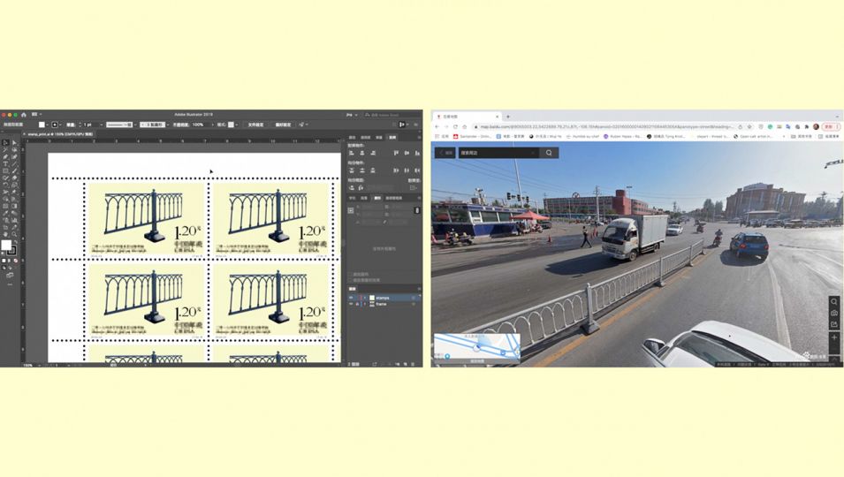Select the black arrow Selection tool

[5, 142]
